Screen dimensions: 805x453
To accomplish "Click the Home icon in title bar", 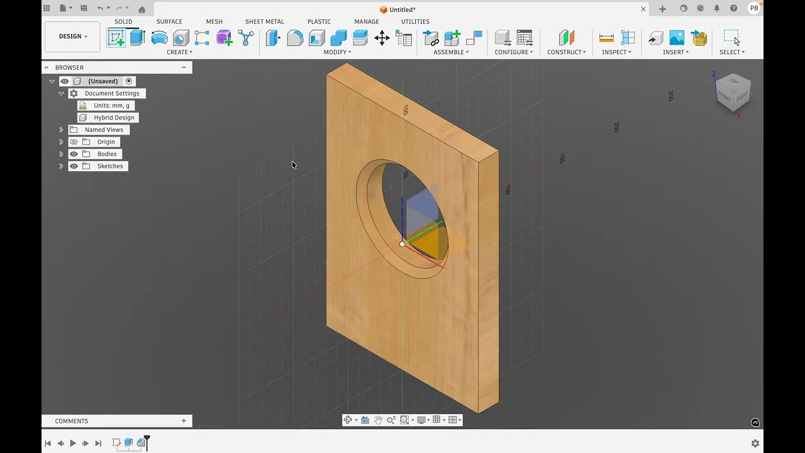I will (142, 9).
